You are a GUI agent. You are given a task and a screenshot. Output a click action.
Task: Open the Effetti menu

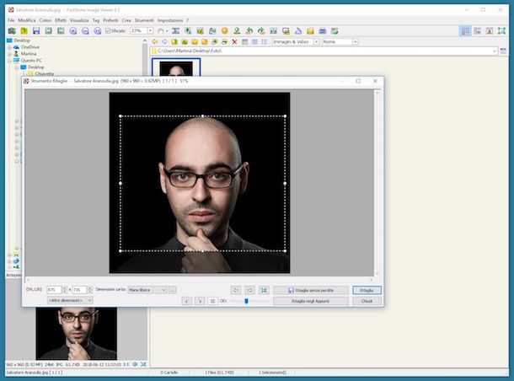click(x=61, y=20)
